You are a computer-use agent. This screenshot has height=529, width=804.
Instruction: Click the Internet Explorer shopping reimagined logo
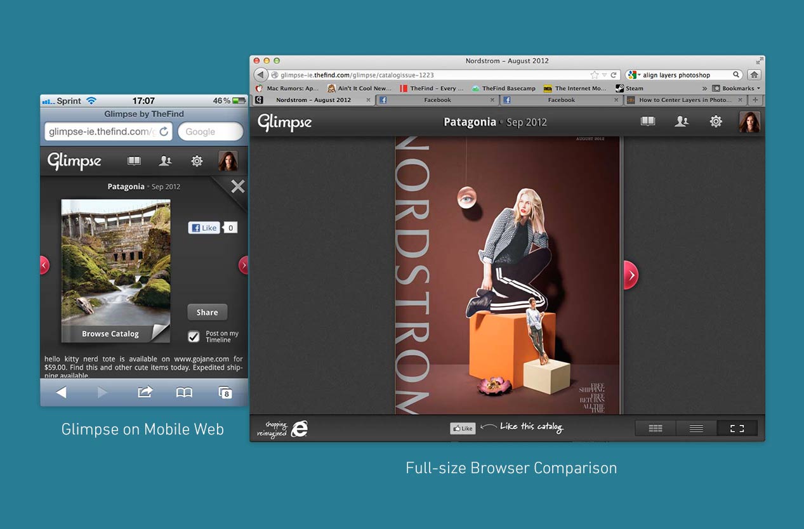coord(283,429)
